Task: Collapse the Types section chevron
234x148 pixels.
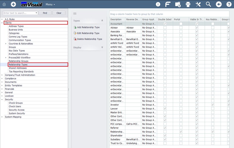Action: [x=102, y=20]
